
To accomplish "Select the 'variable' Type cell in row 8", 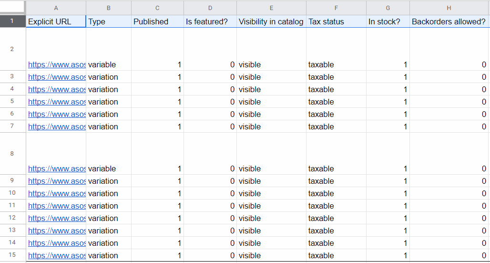I will [108, 169].
